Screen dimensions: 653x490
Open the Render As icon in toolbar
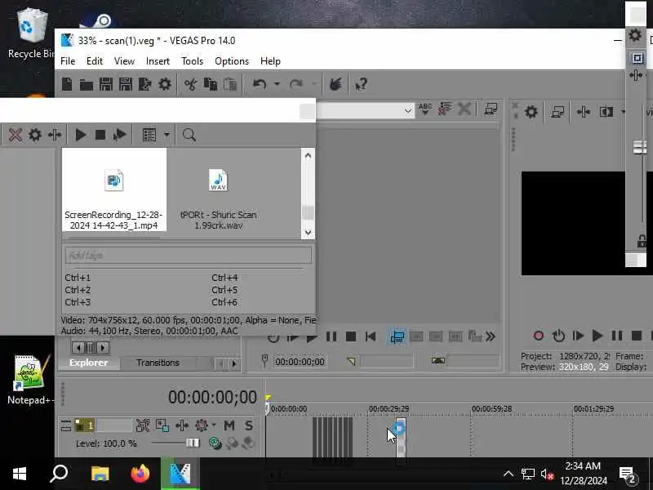point(145,85)
